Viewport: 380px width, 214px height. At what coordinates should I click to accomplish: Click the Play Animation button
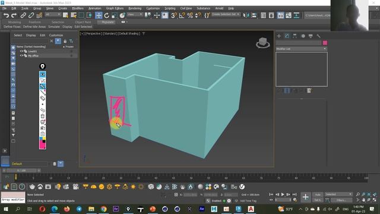(x=283, y=194)
